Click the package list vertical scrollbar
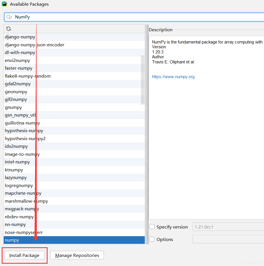Viewport: 264px width, 266px height. click(143, 80)
